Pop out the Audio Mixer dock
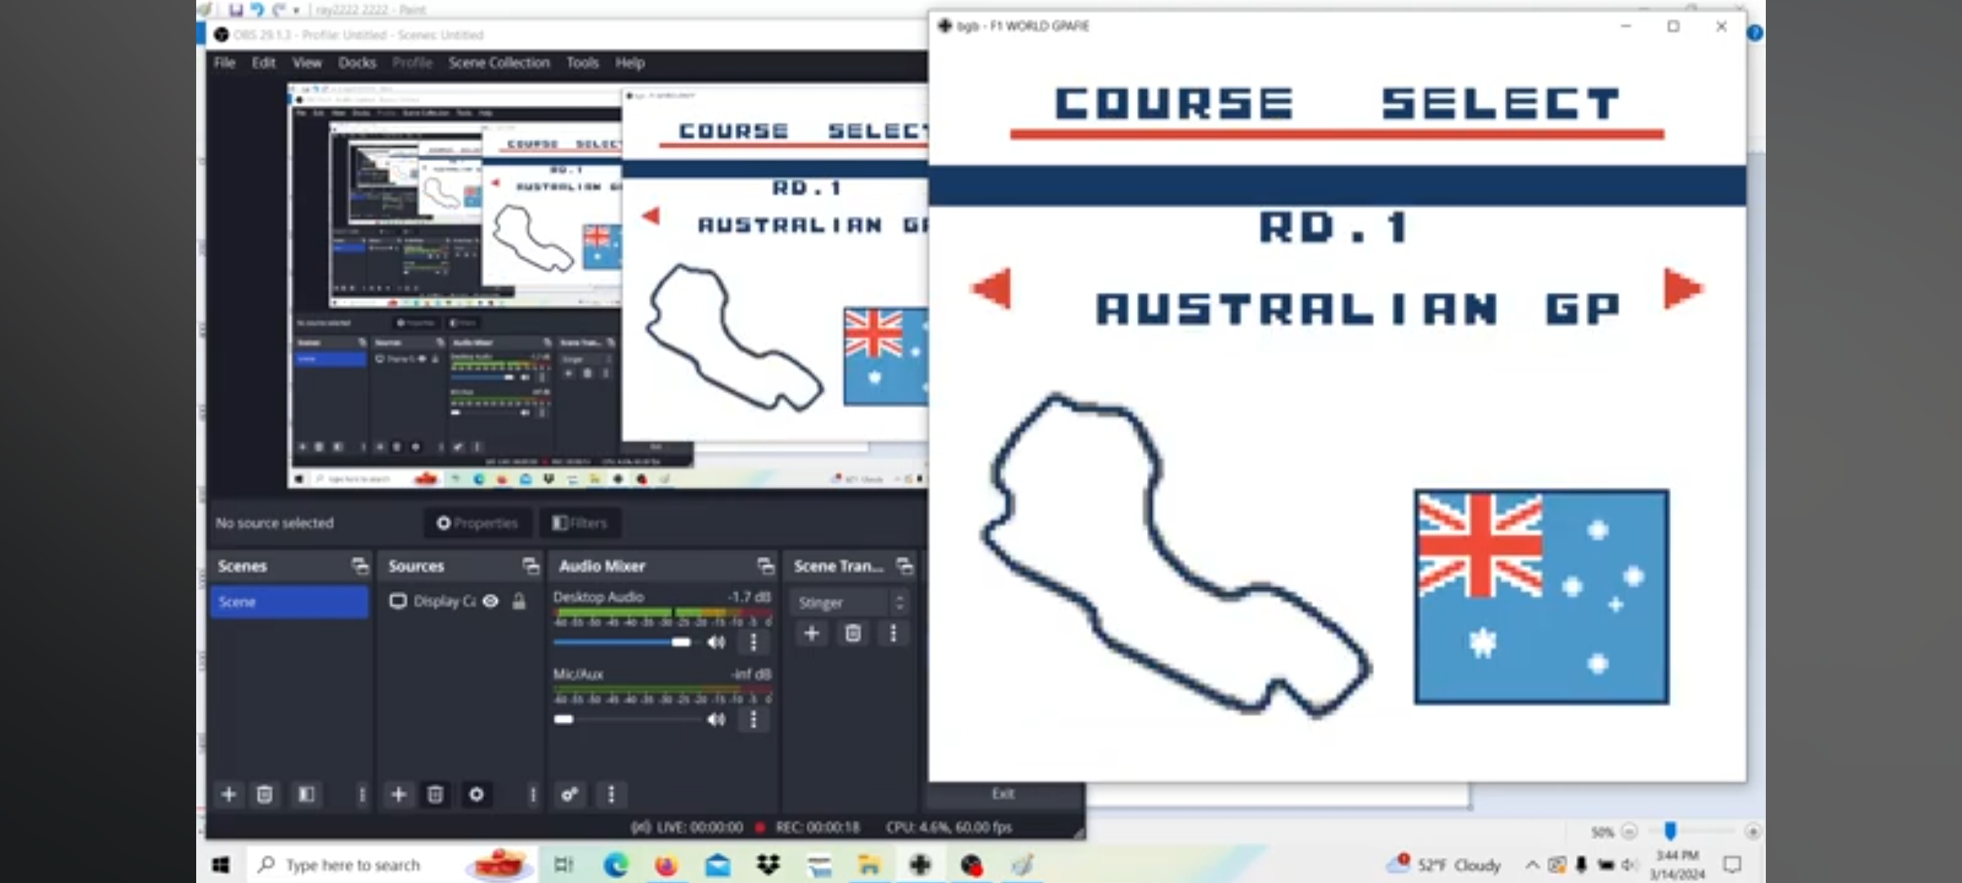Viewport: 1962px width, 883px height. coord(765,566)
